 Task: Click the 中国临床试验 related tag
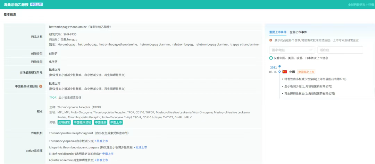click(x=82, y=122)
